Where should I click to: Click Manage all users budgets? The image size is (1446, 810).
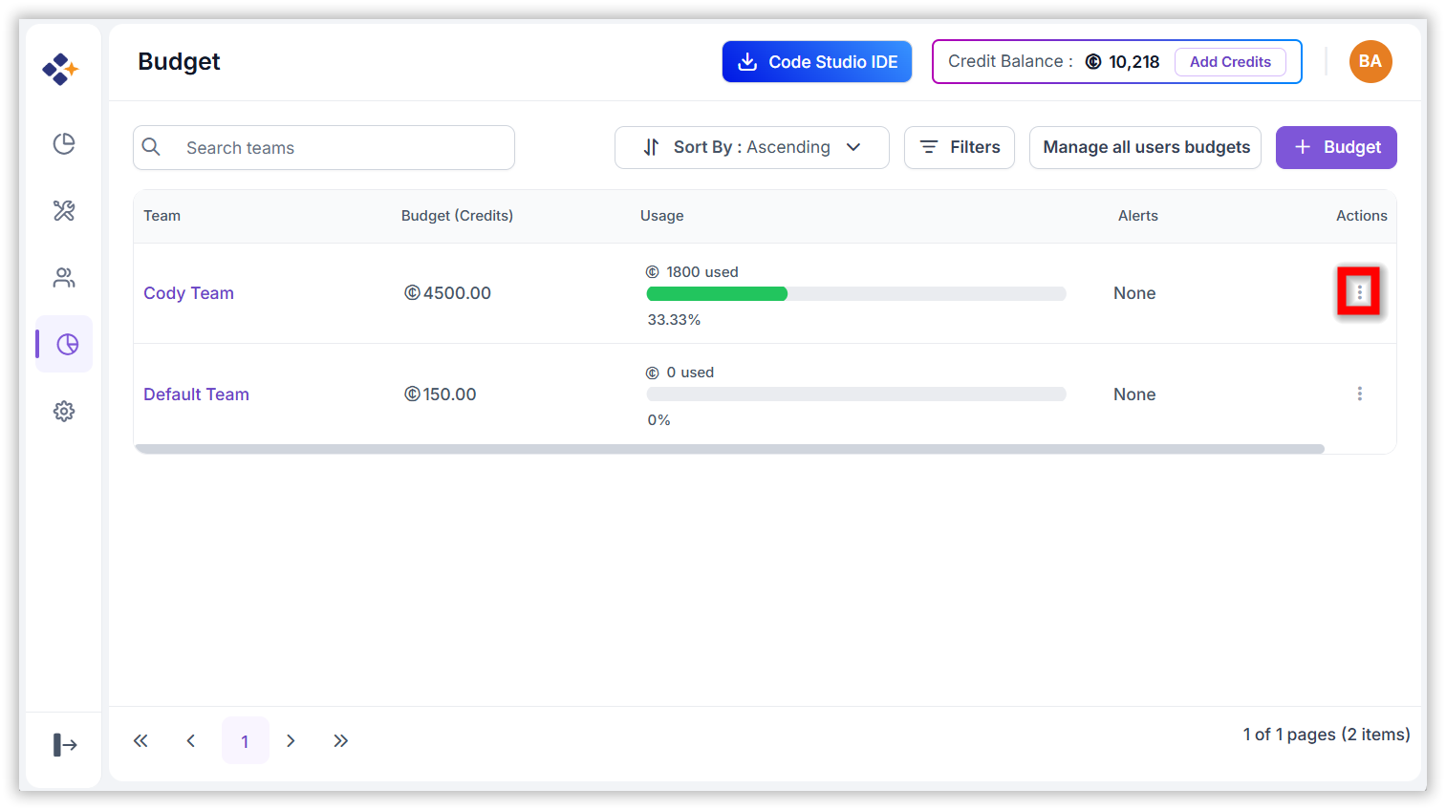point(1145,147)
